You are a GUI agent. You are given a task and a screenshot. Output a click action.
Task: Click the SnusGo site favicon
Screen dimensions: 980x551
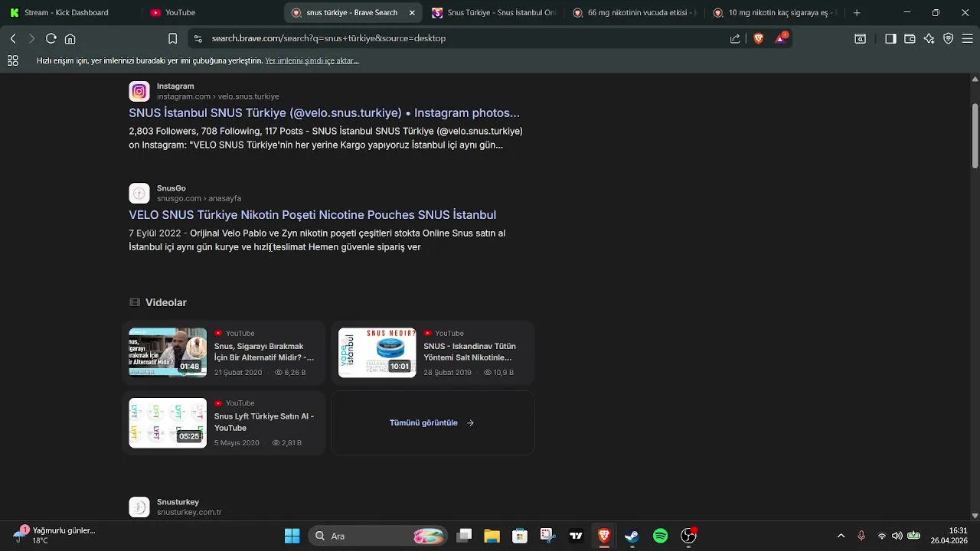(139, 193)
